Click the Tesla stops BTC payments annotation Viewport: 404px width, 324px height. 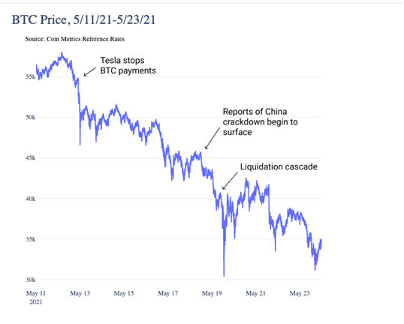point(128,65)
